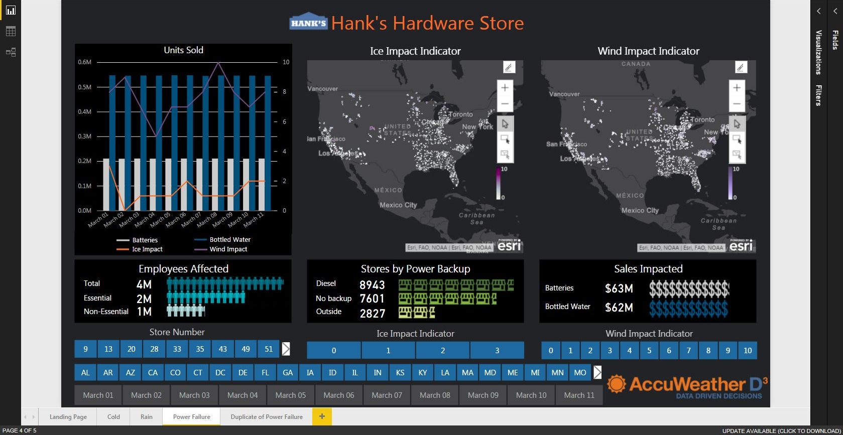Image resolution: width=843 pixels, height=435 pixels.
Task: Zoom out on the Ice Impact map
Action: pyautogui.click(x=505, y=104)
